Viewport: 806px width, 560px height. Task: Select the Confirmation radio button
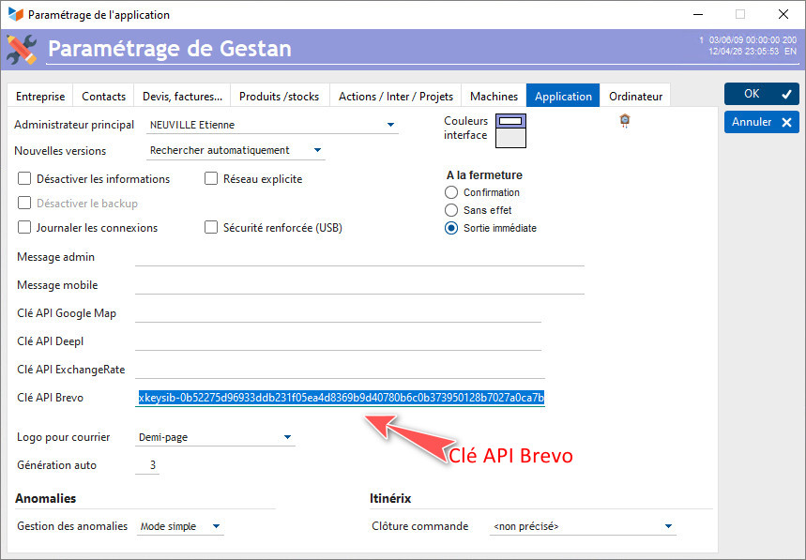451,192
